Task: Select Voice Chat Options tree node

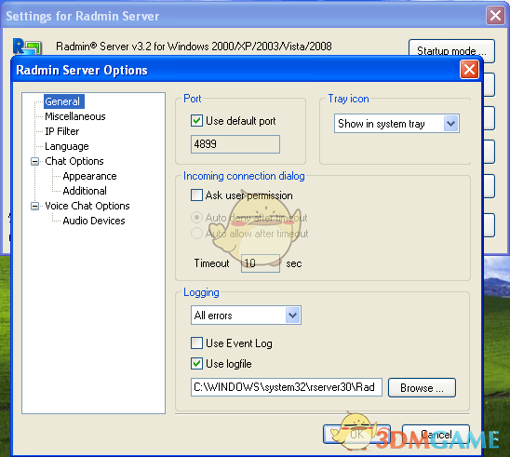Action: (87, 206)
